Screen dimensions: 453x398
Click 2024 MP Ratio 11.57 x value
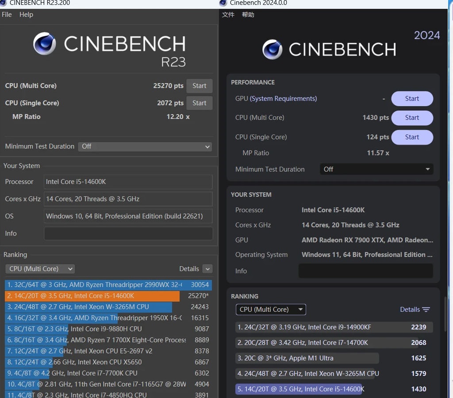(x=378, y=153)
